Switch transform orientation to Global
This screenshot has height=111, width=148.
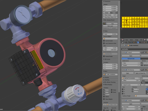pos(107,13)
